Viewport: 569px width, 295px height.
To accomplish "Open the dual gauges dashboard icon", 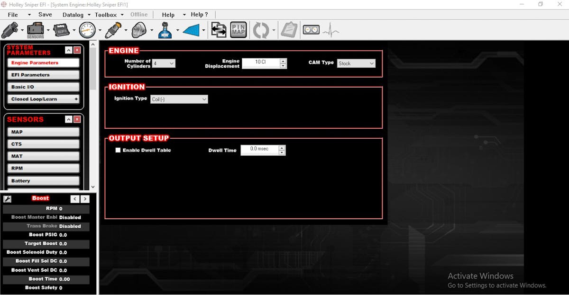I will (311, 30).
